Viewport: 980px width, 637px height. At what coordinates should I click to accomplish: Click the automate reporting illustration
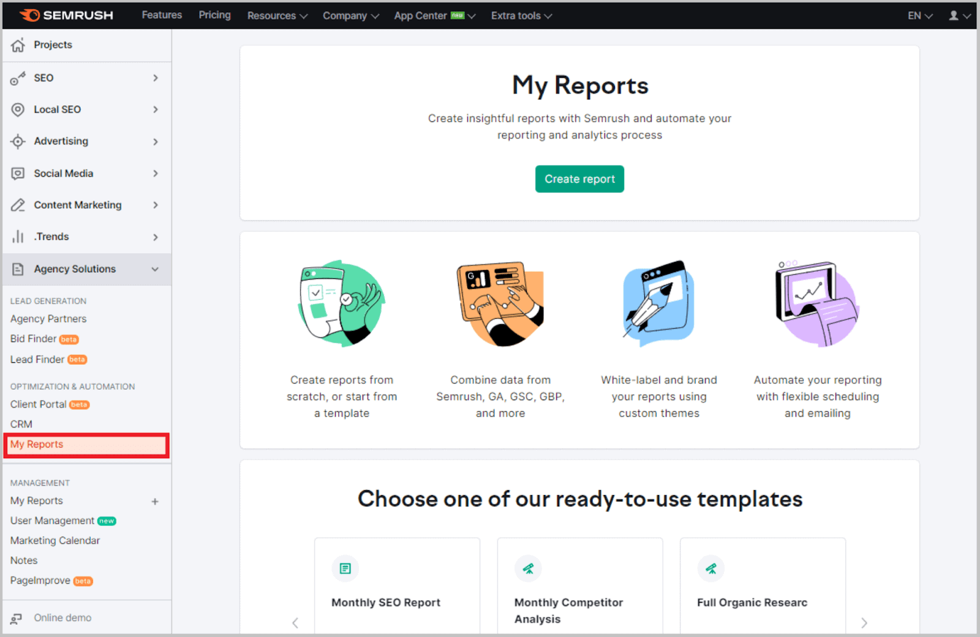(817, 304)
